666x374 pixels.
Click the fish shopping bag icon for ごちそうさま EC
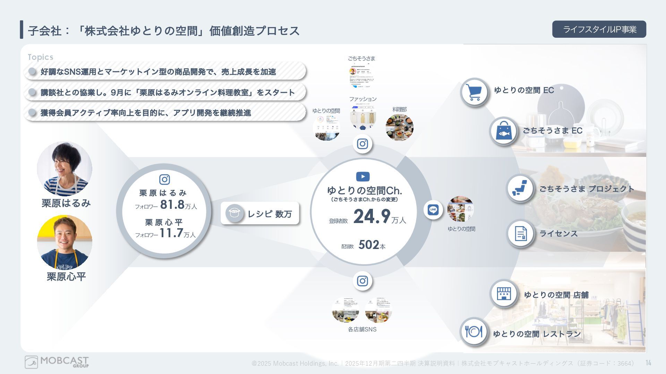tap(503, 131)
